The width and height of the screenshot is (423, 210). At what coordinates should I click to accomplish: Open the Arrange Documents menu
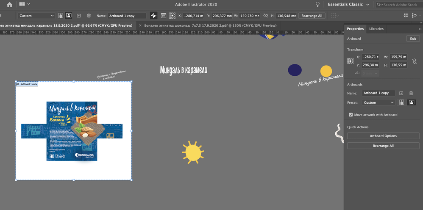pyautogui.click(x=25, y=4)
